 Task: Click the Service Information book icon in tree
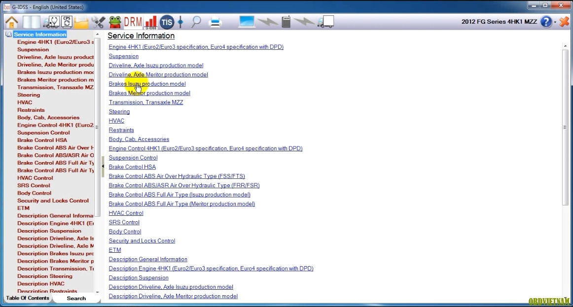click(9, 34)
